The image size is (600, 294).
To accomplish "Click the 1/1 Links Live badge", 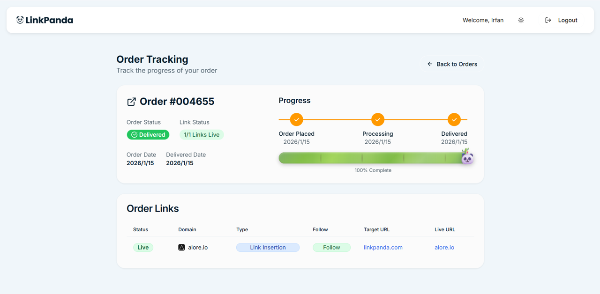I will click(x=202, y=134).
